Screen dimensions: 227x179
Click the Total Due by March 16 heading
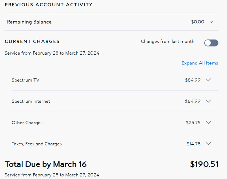pyautogui.click(x=46, y=164)
